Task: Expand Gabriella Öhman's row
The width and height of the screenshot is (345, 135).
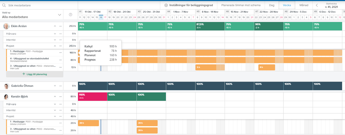Action: (55, 86)
